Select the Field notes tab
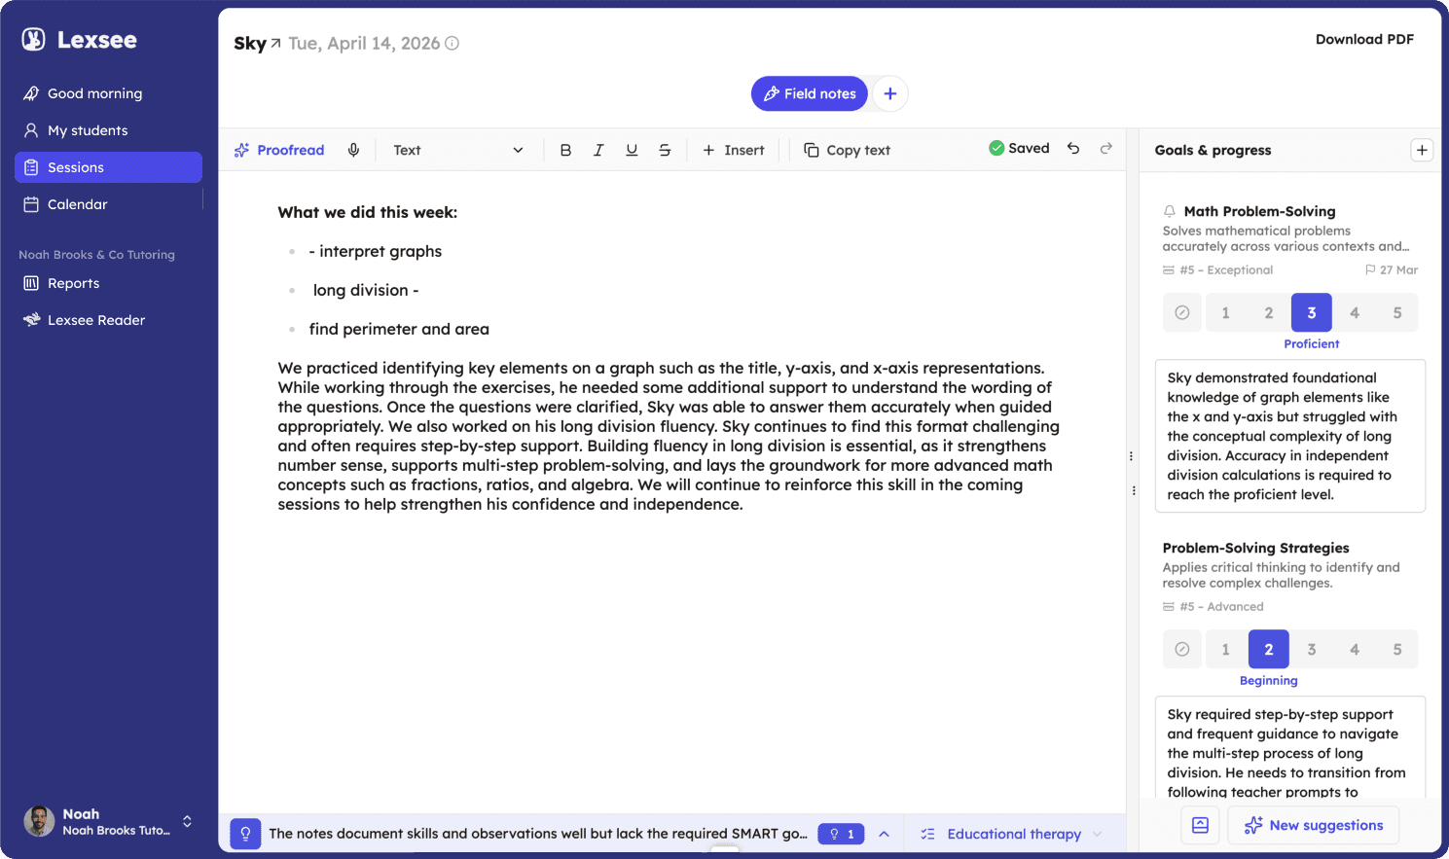1449x859 pixels. (x=810, y=93)
